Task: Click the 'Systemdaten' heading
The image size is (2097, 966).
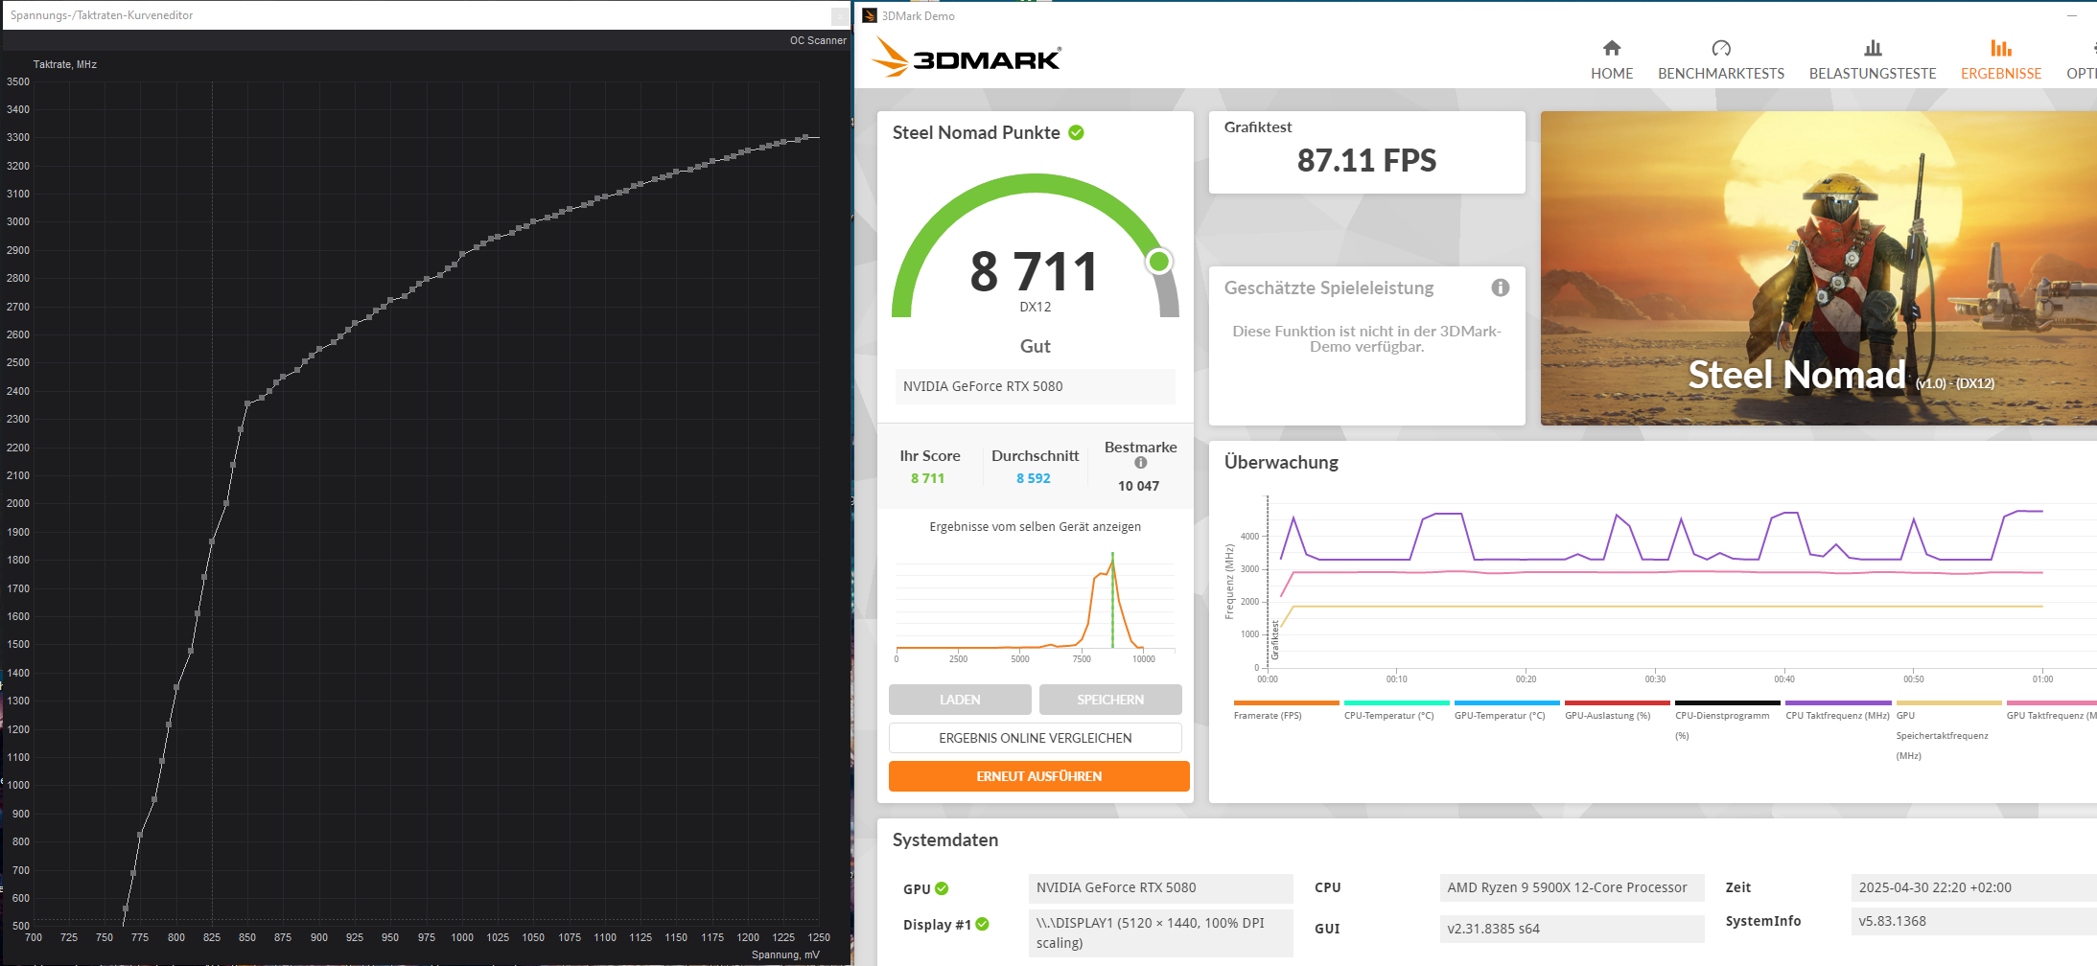Action: [x=945, y=839]
